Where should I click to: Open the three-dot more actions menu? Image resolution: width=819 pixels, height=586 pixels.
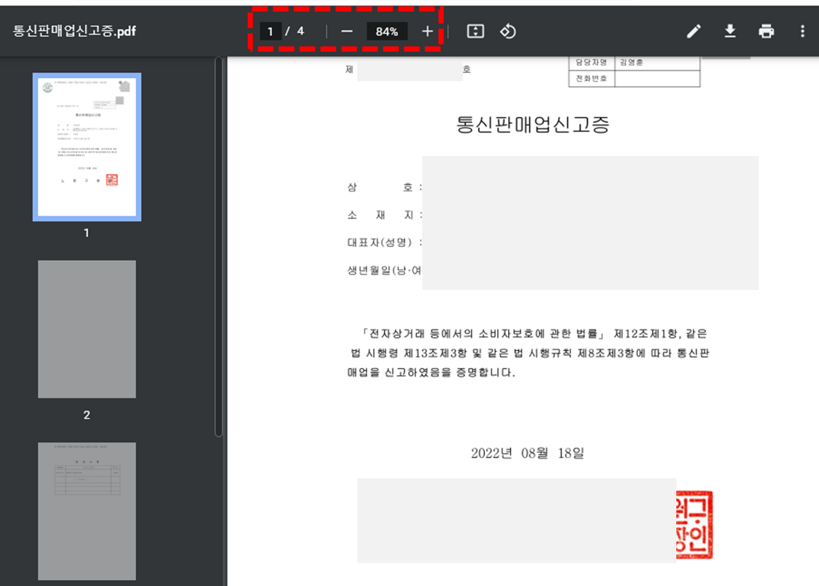pyautogui.click(x=802, y=31)
